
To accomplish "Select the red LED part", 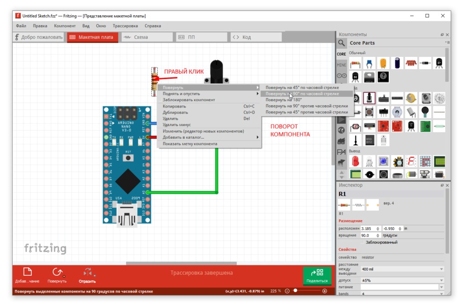I will pos(355,161).
